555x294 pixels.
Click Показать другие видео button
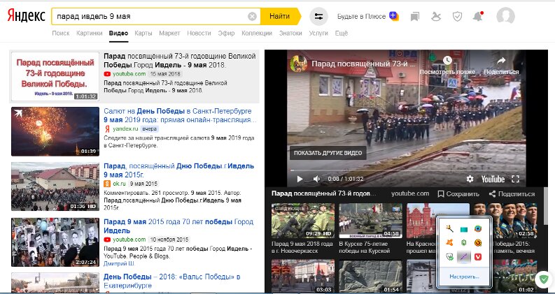point(328,153)
